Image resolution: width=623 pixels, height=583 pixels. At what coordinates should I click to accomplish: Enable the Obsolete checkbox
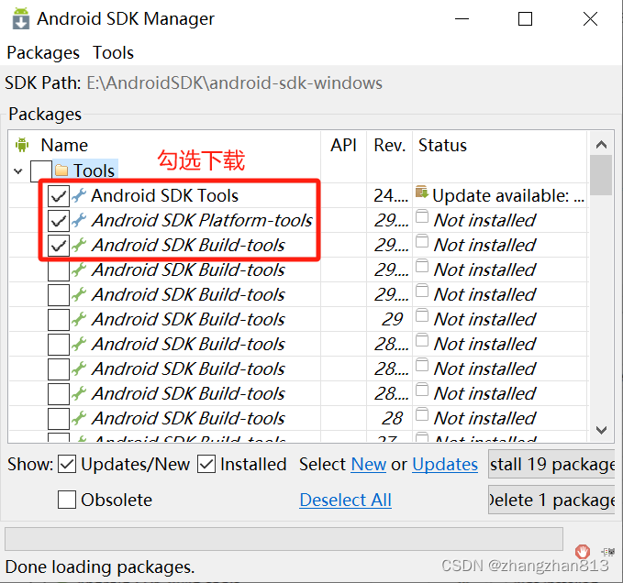point(67,500)
